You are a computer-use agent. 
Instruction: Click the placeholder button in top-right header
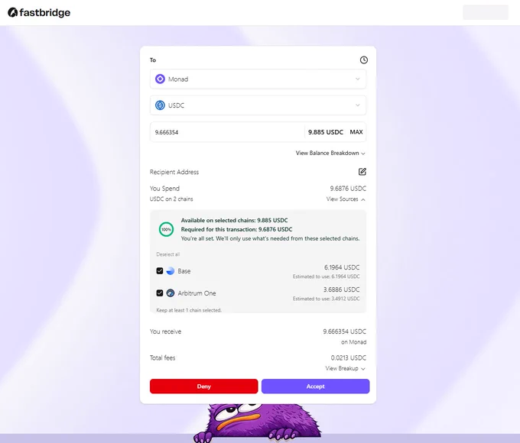click(486, 12)
